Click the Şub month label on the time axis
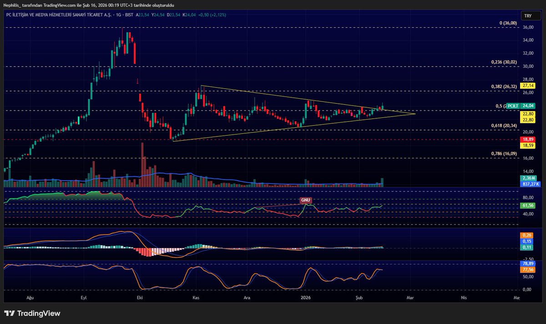 pyautogui.click(x=359, y=298)
